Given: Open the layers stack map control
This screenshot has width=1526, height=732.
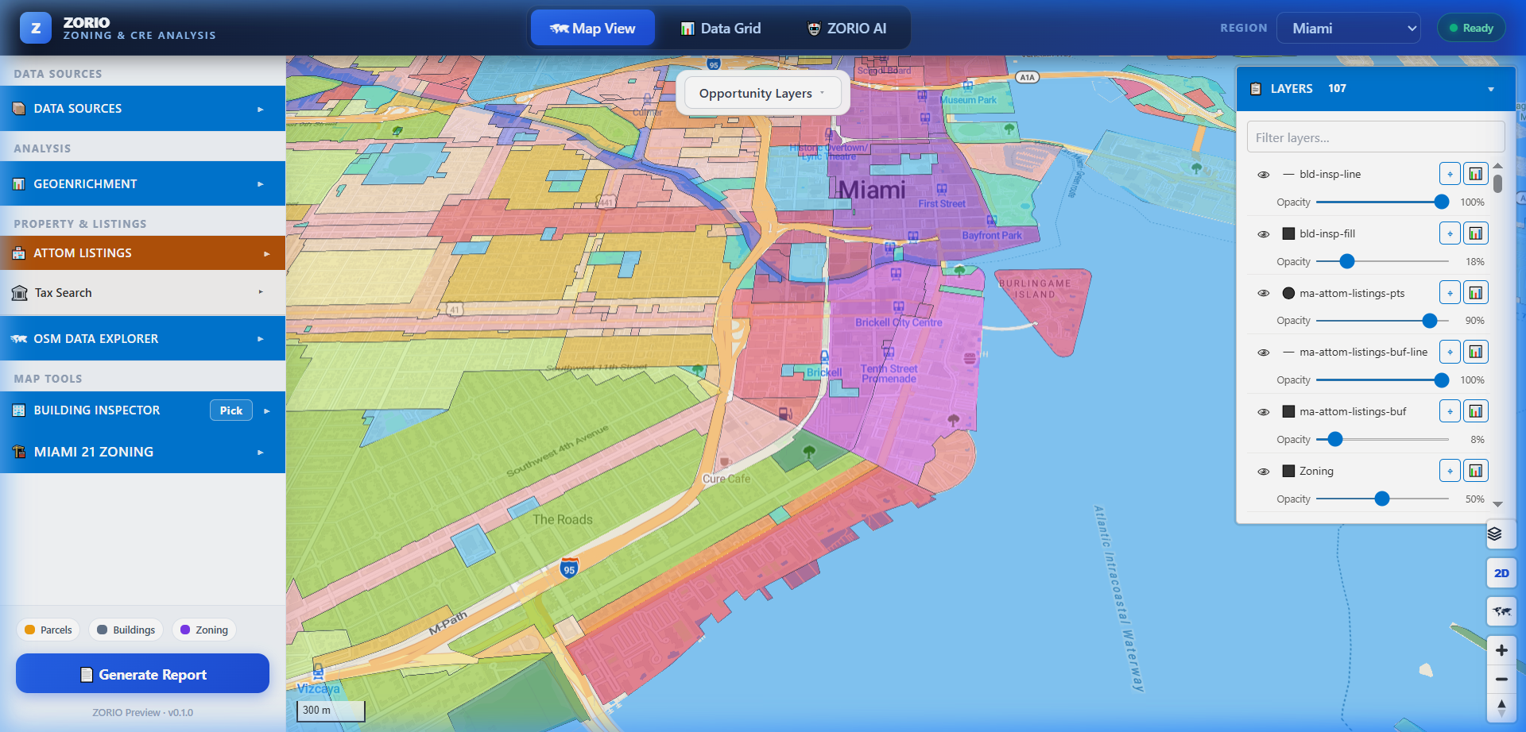Looking at the screenshot, I should pyautogui.click(x=1501, y=534).
